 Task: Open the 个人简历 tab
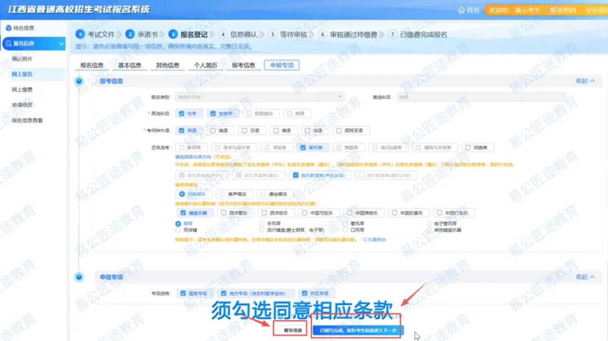coord(205,65)
